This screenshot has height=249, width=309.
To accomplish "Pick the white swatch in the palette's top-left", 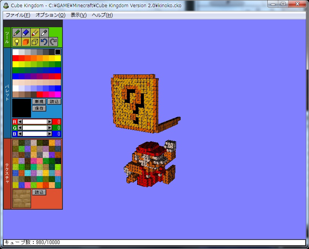I will 15,52.
